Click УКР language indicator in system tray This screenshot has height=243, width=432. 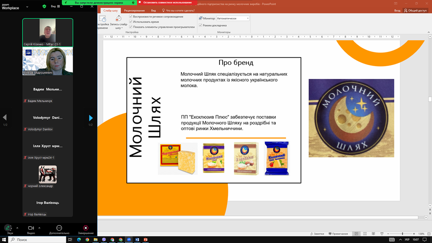407,239
